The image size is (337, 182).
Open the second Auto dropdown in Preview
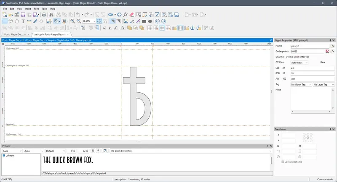34,151
